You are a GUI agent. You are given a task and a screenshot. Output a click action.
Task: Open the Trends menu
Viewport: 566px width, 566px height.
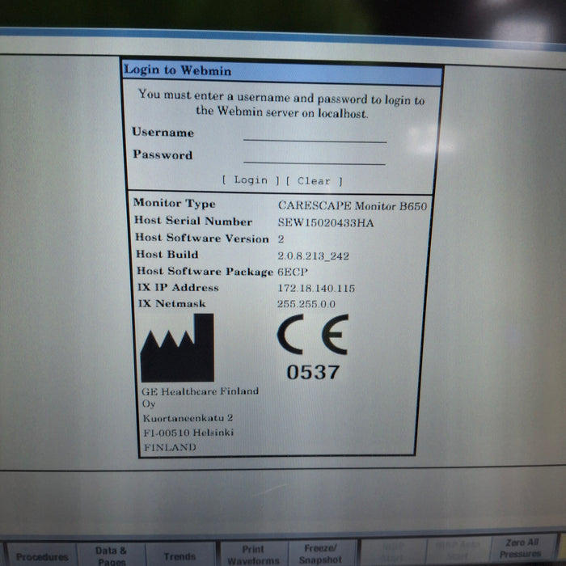pos(180,556)
